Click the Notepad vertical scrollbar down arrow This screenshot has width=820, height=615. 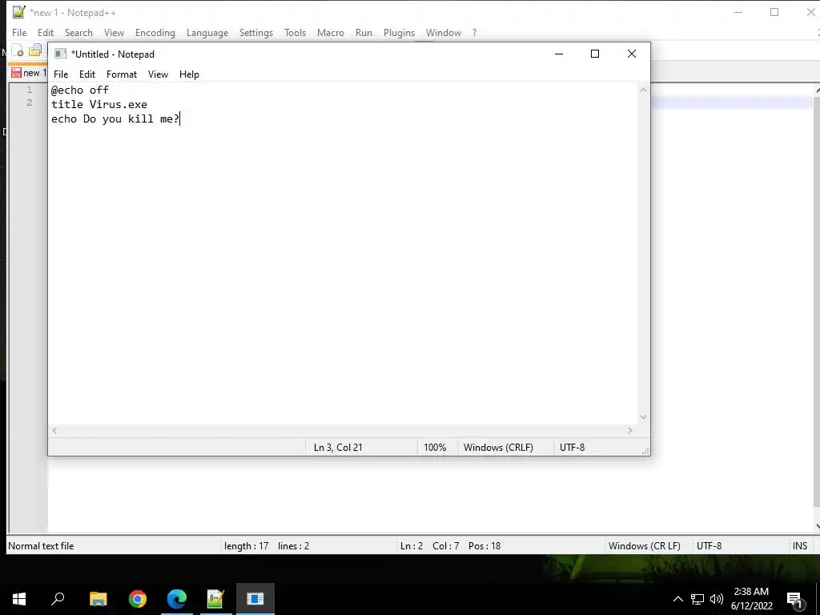coord(643,417)
